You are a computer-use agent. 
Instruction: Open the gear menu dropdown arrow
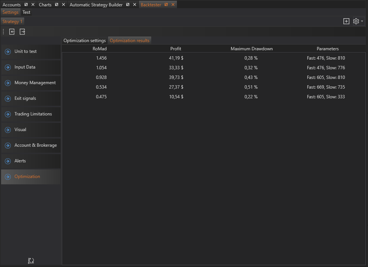(x=362, y=22)
